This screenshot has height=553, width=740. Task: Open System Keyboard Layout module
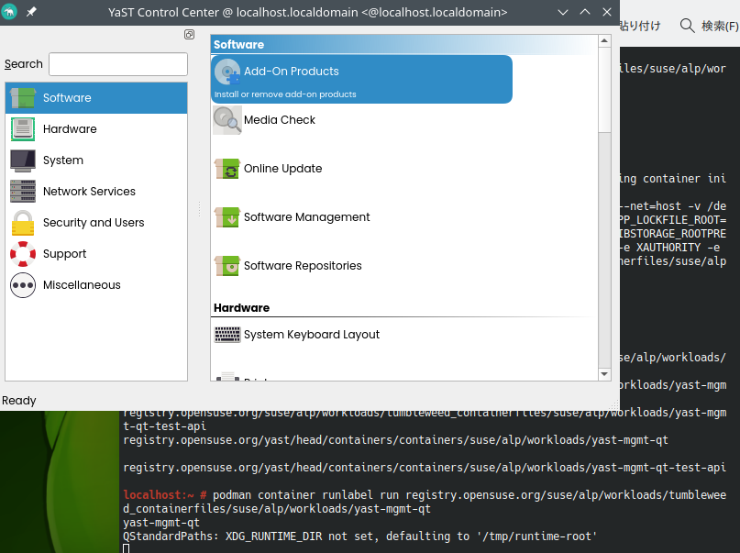(x=312, y=335)
